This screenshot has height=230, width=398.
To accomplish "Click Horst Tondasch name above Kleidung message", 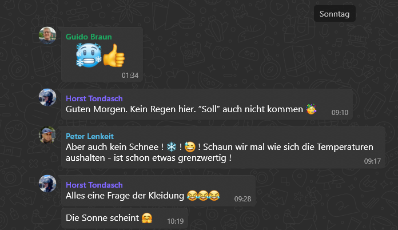I will 94,185.
